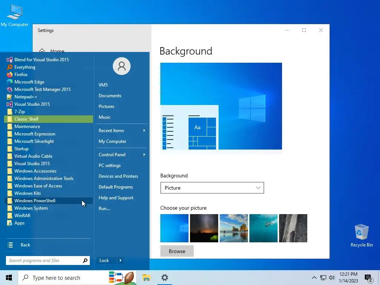Expand the Windows Accessories folder
The width and height of the screenshot is (380, 285).
point(49,171)
